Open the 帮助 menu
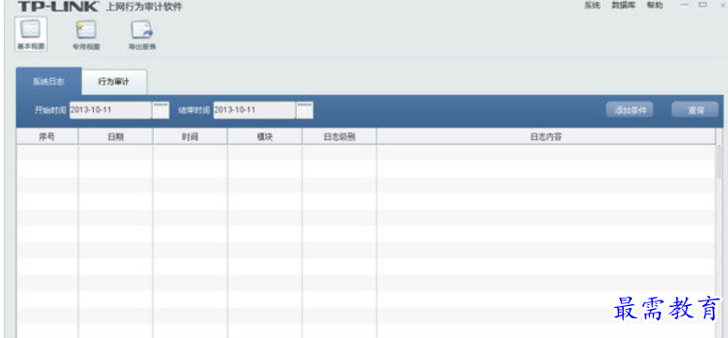The height and width of the screenshot is (338, 728). [x=655, y=6]
